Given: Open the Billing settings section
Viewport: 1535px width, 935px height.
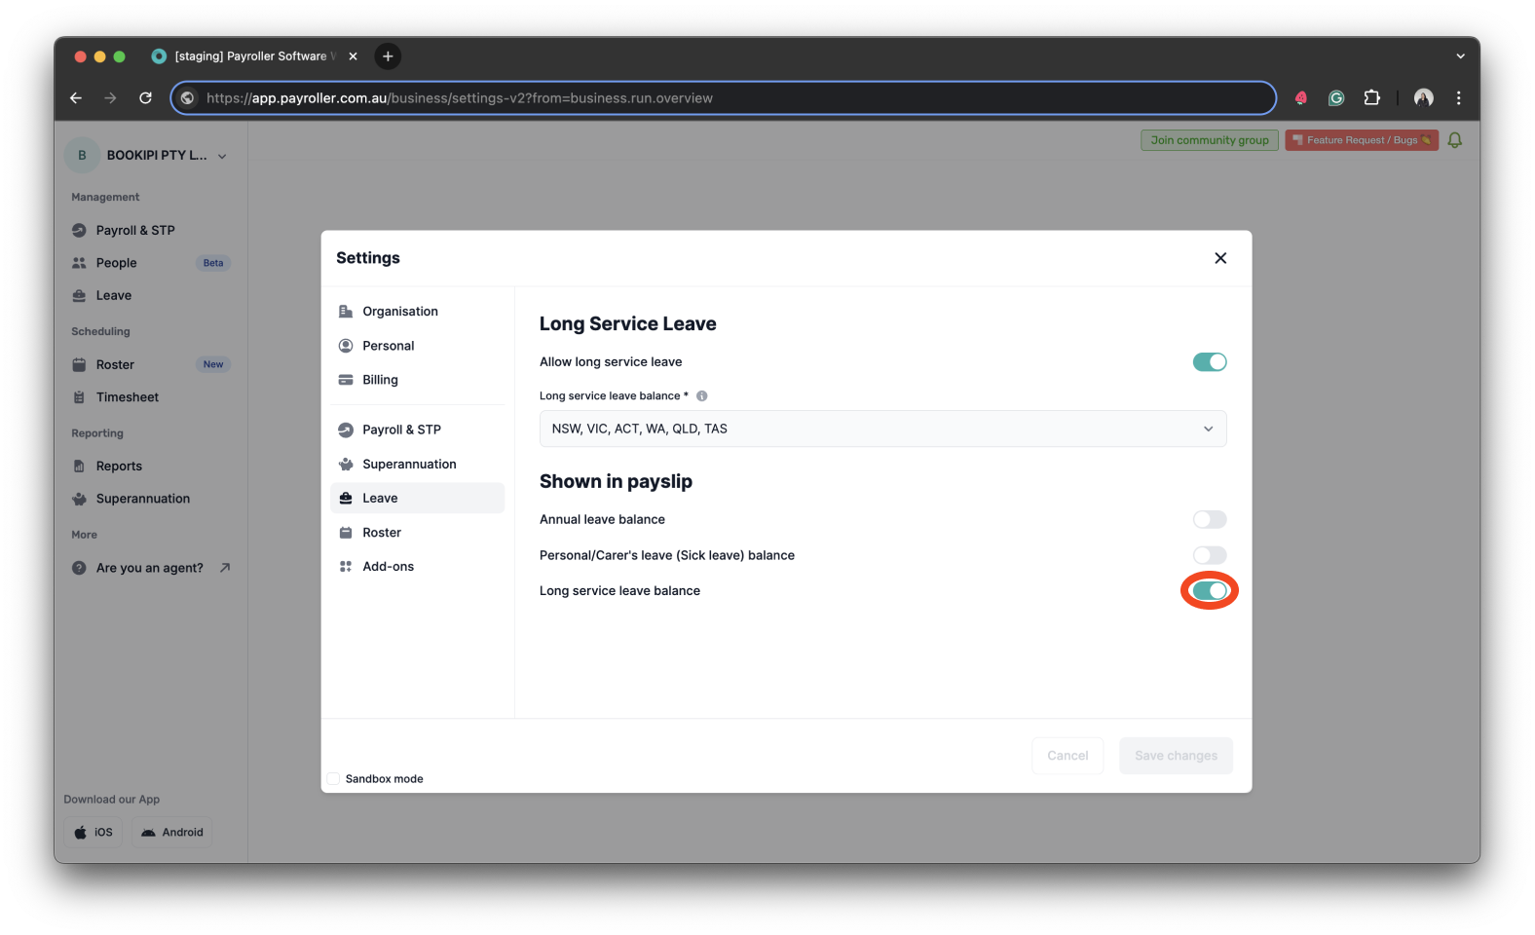Looking at the screenshot, I should (418, 380).
